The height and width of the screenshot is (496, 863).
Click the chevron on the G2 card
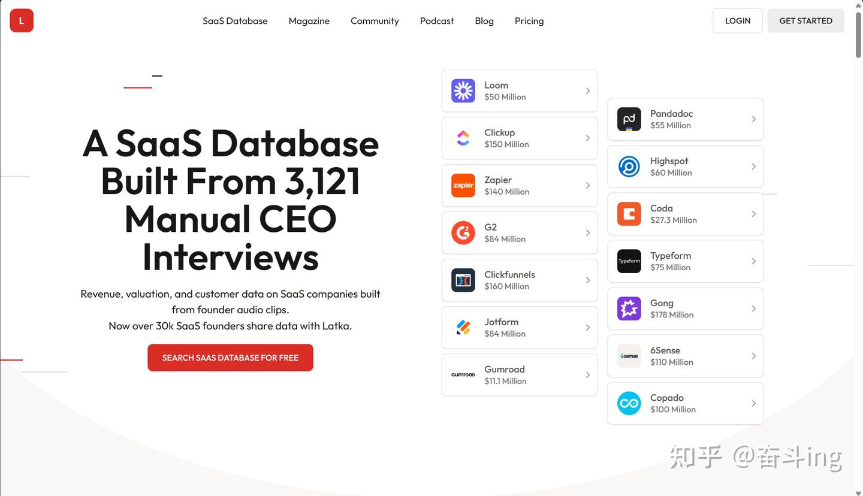tap(588, 232)
